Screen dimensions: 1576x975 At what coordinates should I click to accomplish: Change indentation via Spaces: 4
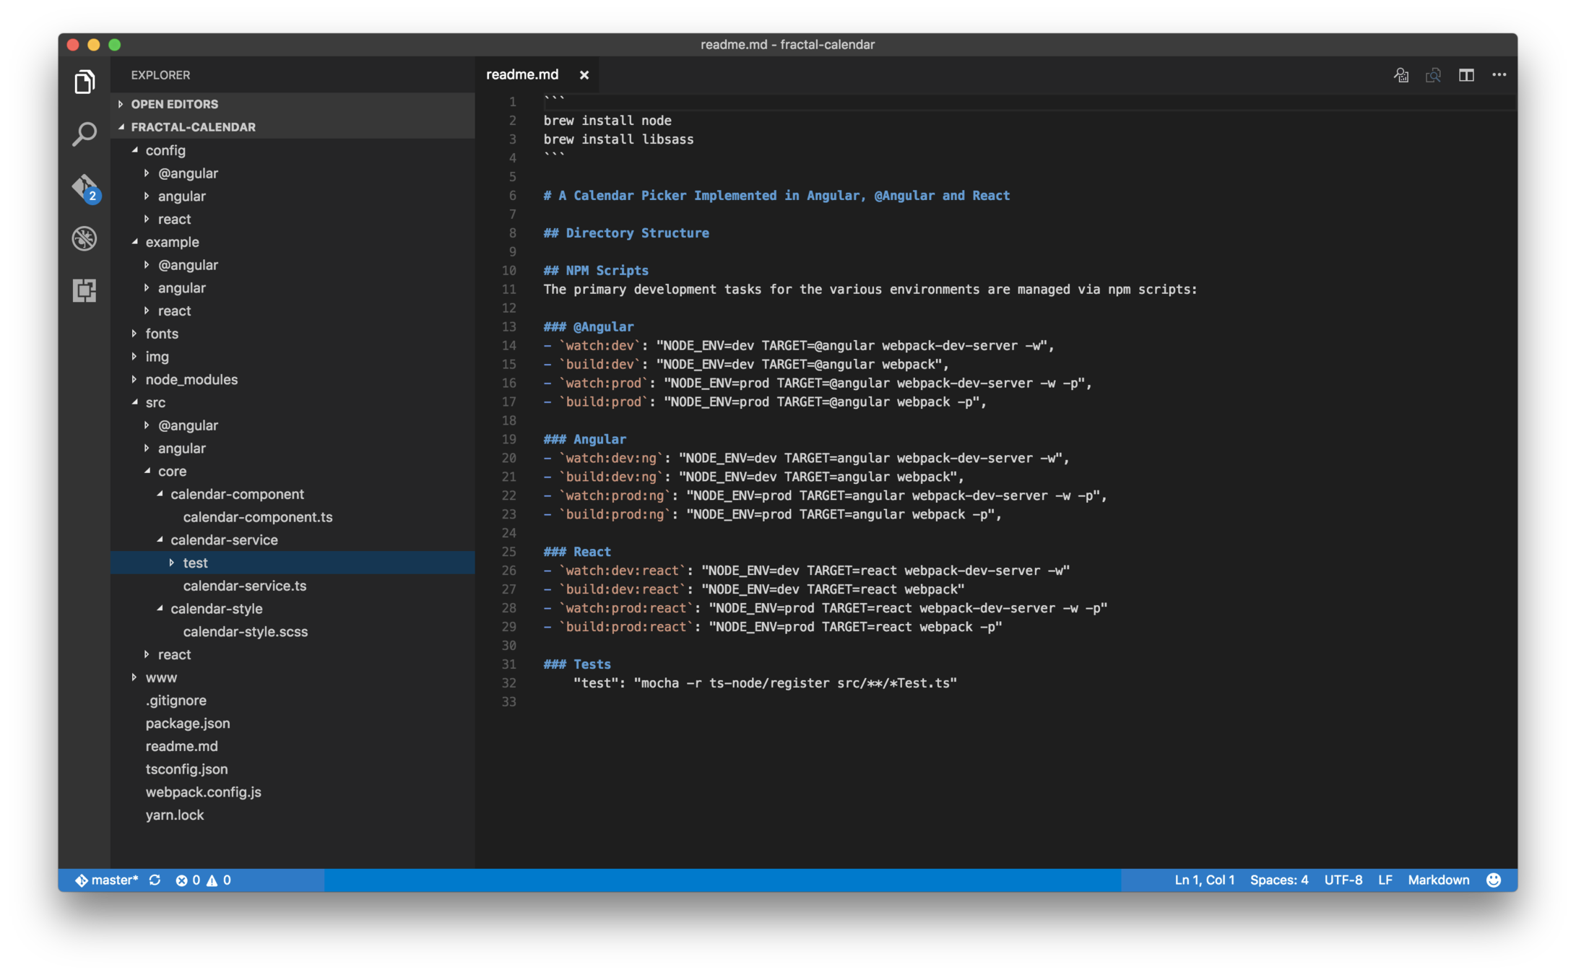coord(1278,880)
